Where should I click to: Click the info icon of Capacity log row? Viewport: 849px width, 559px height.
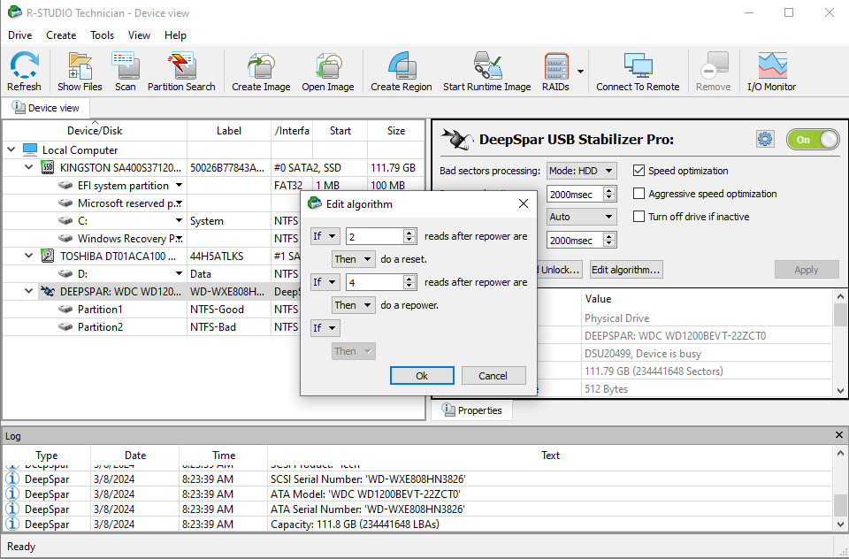click(11, 524)
